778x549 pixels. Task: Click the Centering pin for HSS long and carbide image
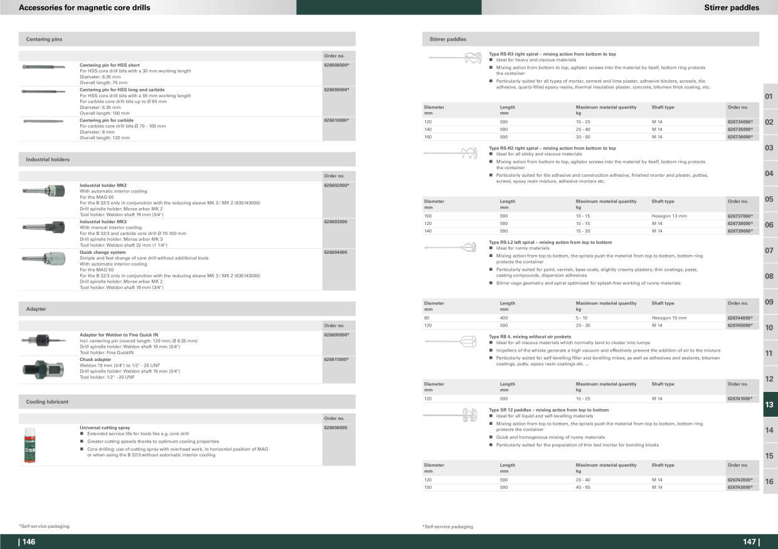click(x=43, y=91)
